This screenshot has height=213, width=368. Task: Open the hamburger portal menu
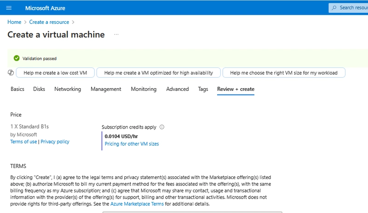click(9, 8)
